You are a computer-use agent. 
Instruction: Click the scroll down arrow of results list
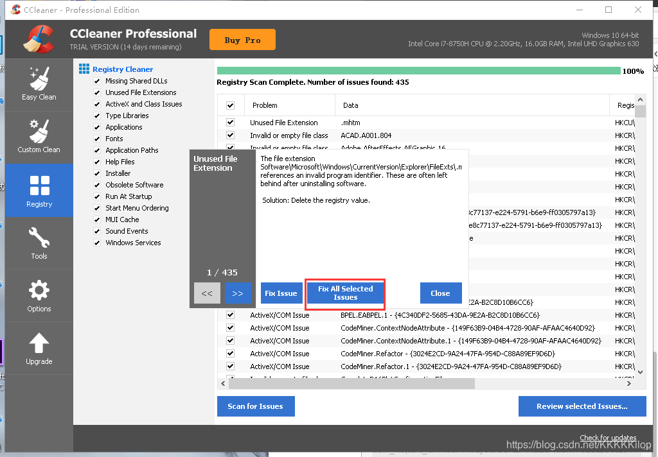pyautogui.click(x=641, y=372)
